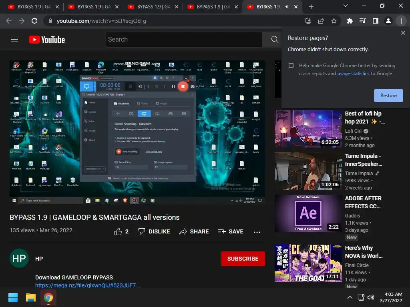The image size is (410, 307).
Task: Open the Tame Impala InnerSpeaker thumbnail
Action: pos(308,171)
